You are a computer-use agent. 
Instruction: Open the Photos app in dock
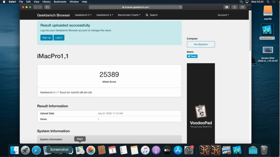tap(91, 150)
